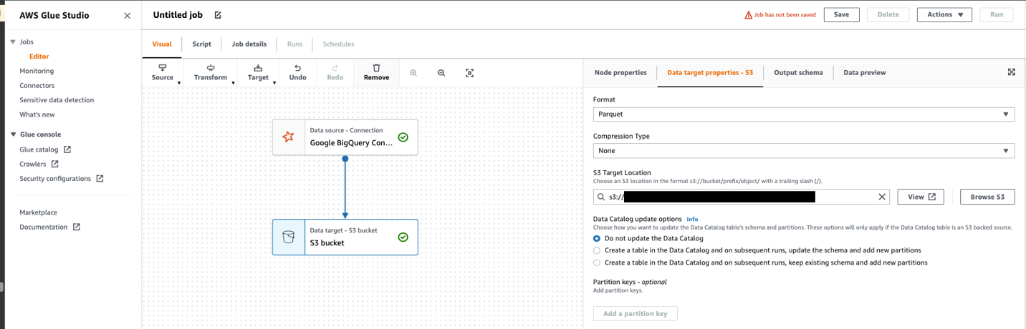Screen dimensions: 1026x329
Task: Open the Schedules tab
Action: coord(338,44)
